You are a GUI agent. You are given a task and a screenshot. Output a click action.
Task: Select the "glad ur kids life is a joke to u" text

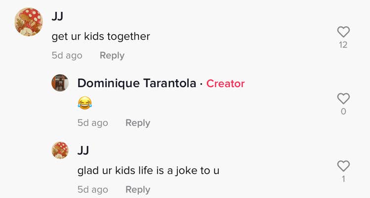coord(148,171)
